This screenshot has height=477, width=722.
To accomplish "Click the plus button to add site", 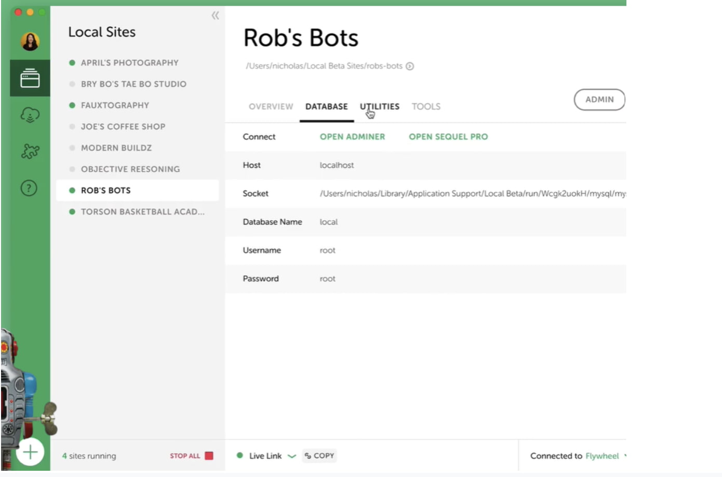I will pyautogui.click(x=30, y=452).
